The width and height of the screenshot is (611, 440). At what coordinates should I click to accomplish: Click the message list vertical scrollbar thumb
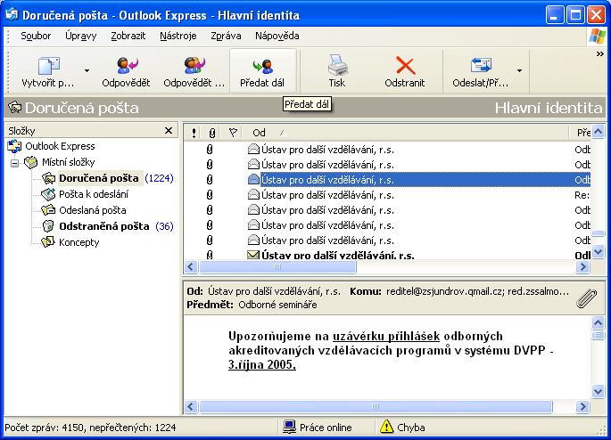598,233
